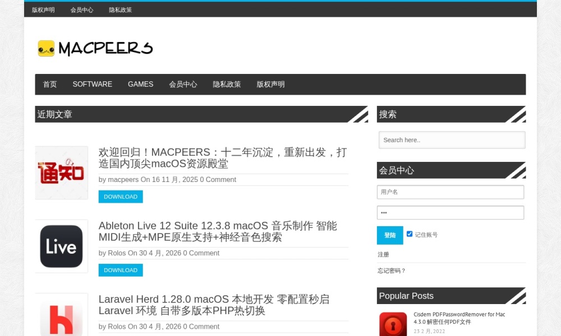Click DOWNLOAD under the Ableton Live post

point(121,270)
